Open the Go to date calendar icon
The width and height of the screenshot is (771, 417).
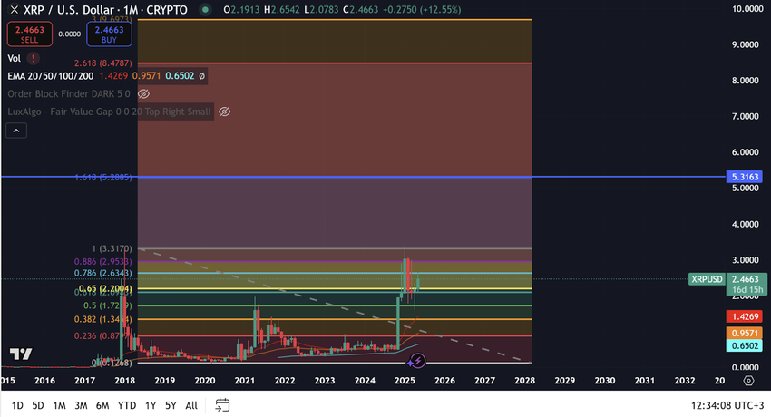[222, 404]
